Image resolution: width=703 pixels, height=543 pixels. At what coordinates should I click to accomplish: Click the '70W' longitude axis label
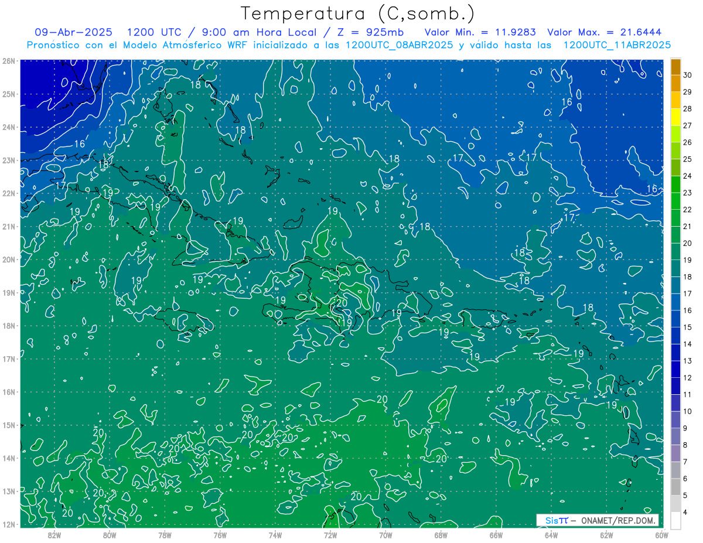(x=385, y=535)
